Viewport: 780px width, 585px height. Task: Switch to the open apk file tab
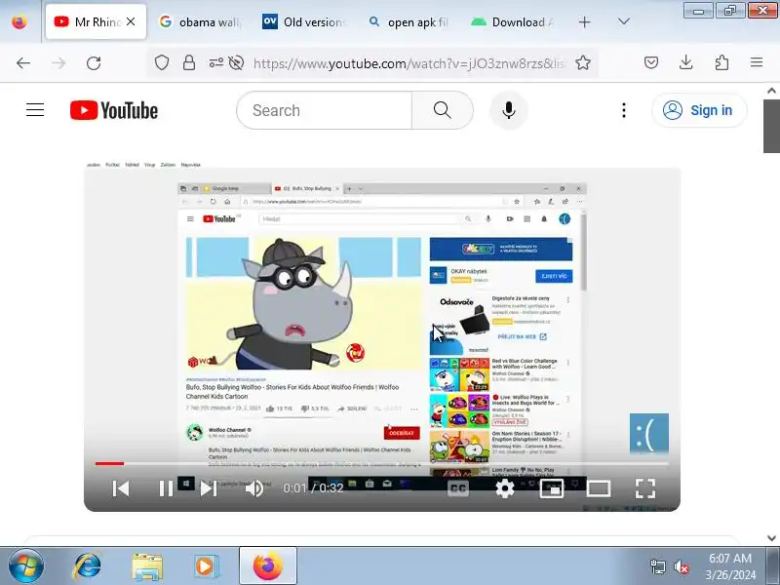[x=408, y=21]
